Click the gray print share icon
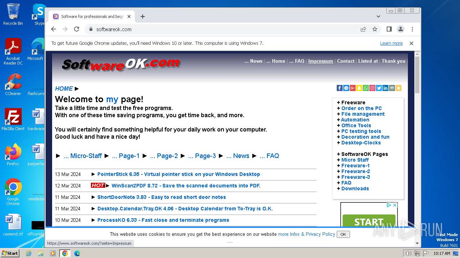The image size is (460, 258). coord(392,88)
